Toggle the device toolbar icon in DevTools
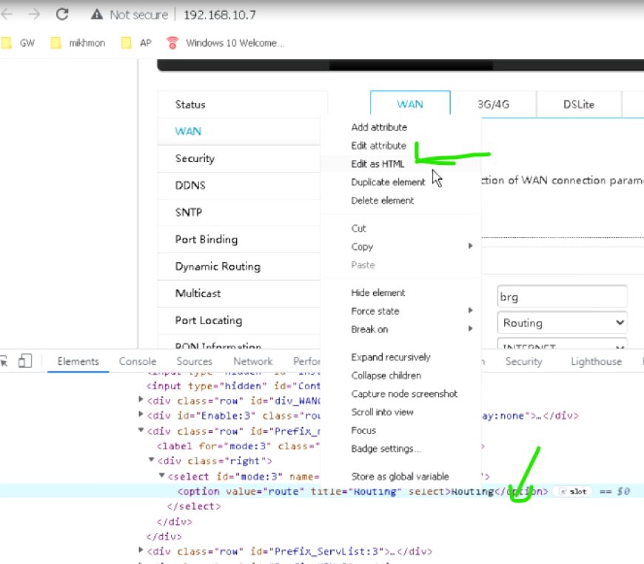This screenshot has height=564, width=644. coord(25,361)
